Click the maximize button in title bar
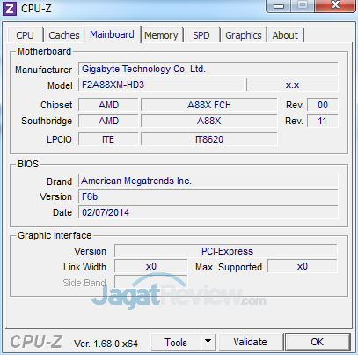Image resolution: width=358 pixels, height=355 pixels. 303,5
